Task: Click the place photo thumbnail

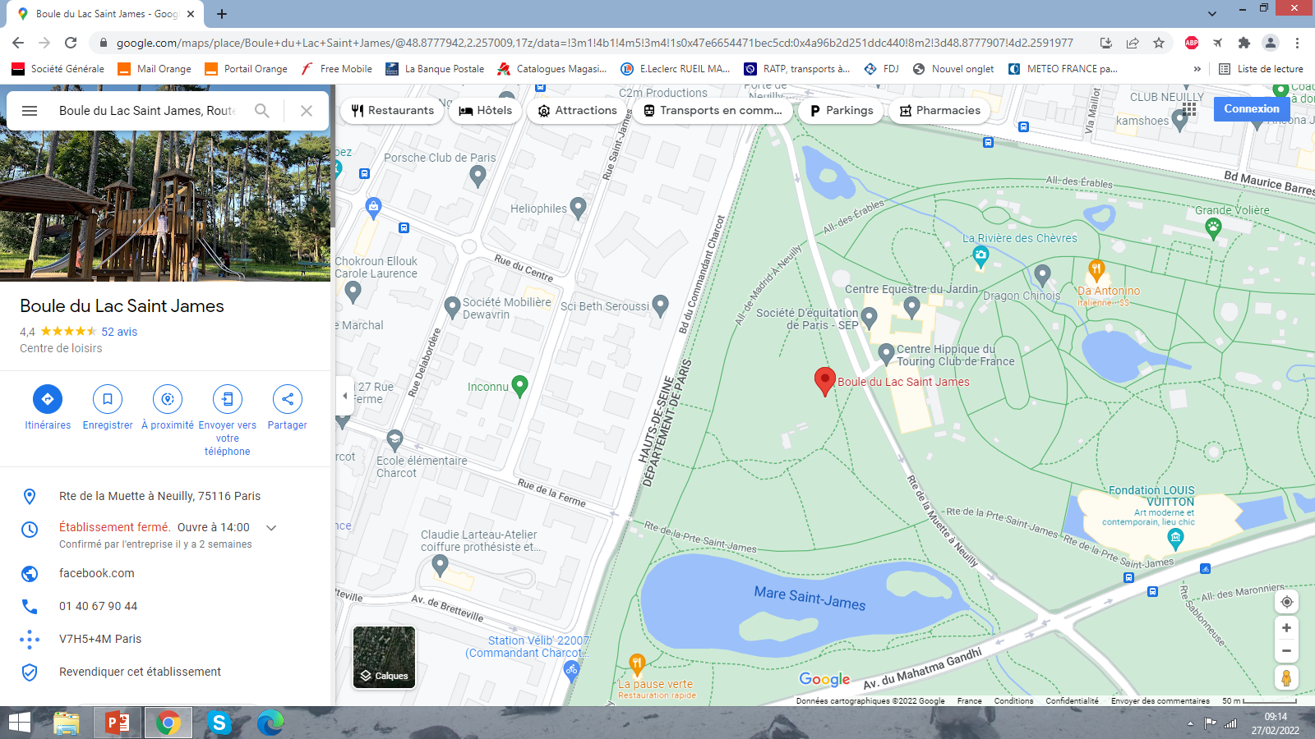Action: tap(165, 206)
